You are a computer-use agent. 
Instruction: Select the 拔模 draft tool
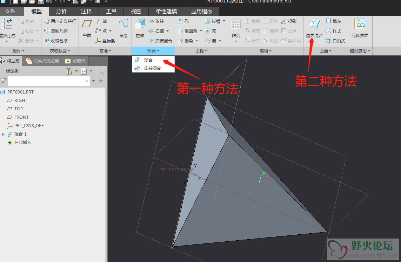click(x=213, y=21)
